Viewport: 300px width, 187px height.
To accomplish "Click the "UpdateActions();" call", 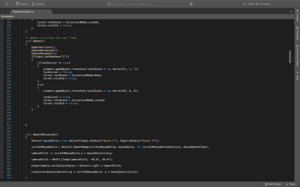I will tap(43, 48).
